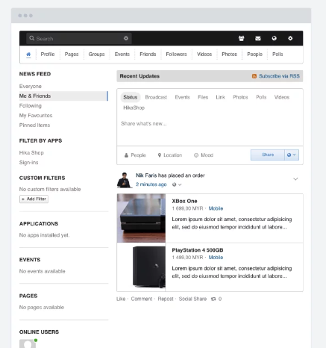The height and width of the screenshot is (348, 326).
Task: Open the notifications globe icon in top bar
Action: coord(274,38)
